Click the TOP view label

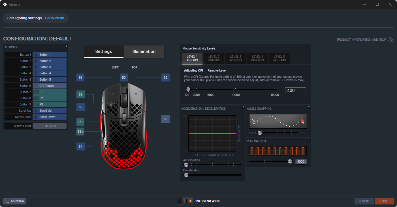tap(135, 67)
